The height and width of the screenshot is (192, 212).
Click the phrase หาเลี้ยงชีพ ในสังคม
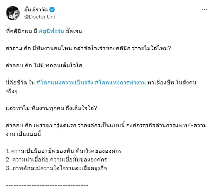(172, 82)
